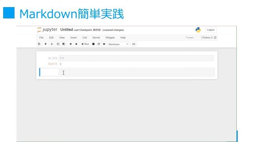Viewport: 253px width, 142px height.
Task: Rename the Untitled notebook title
Action: tap(66, 30)
